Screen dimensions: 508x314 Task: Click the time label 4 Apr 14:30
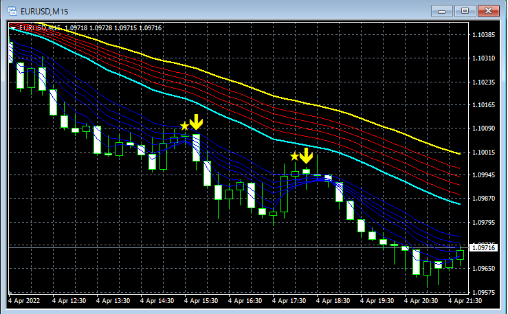(x=157, y=301)
